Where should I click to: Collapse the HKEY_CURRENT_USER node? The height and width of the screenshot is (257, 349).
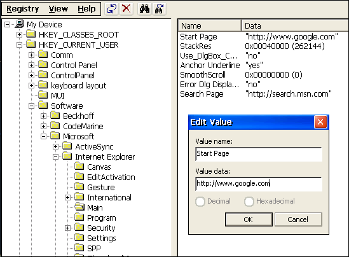coord(19,45)
